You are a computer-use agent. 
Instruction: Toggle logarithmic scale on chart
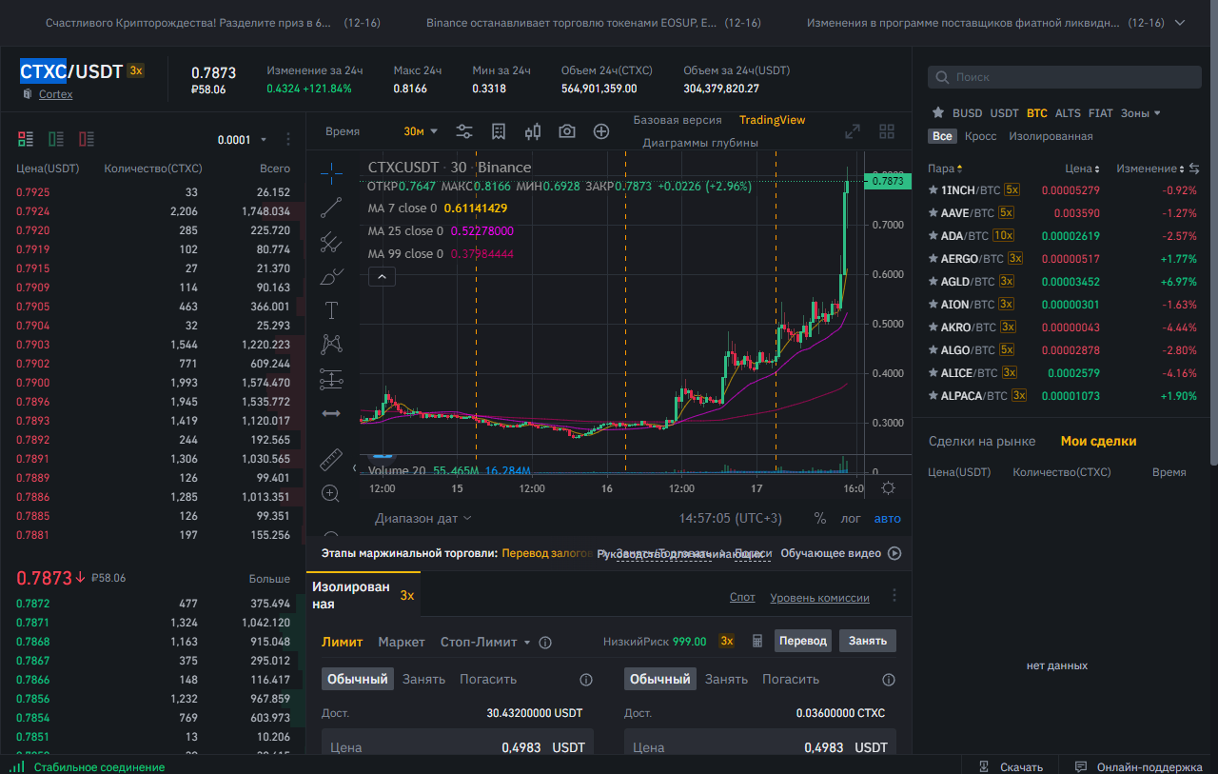850,519
